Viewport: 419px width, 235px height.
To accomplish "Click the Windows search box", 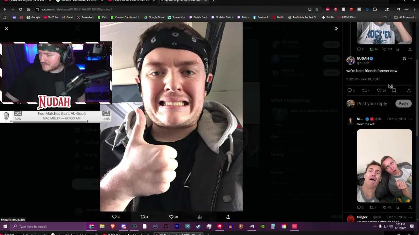I will tap(48, 226).
